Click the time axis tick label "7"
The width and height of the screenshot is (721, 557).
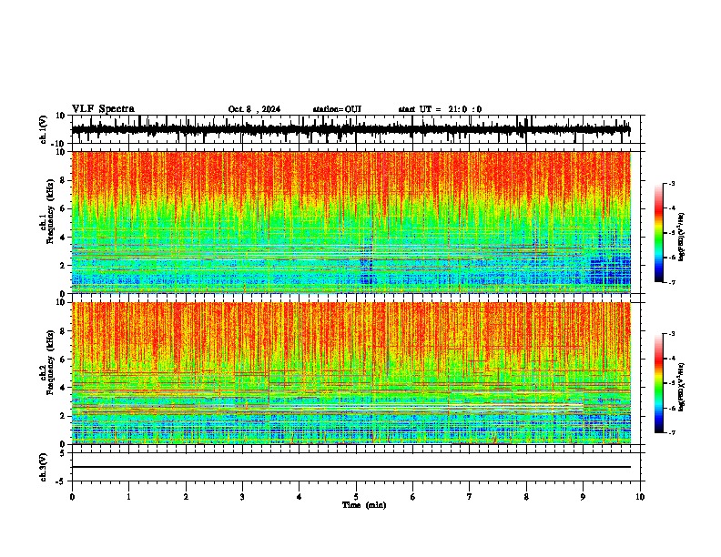point(470,497)
